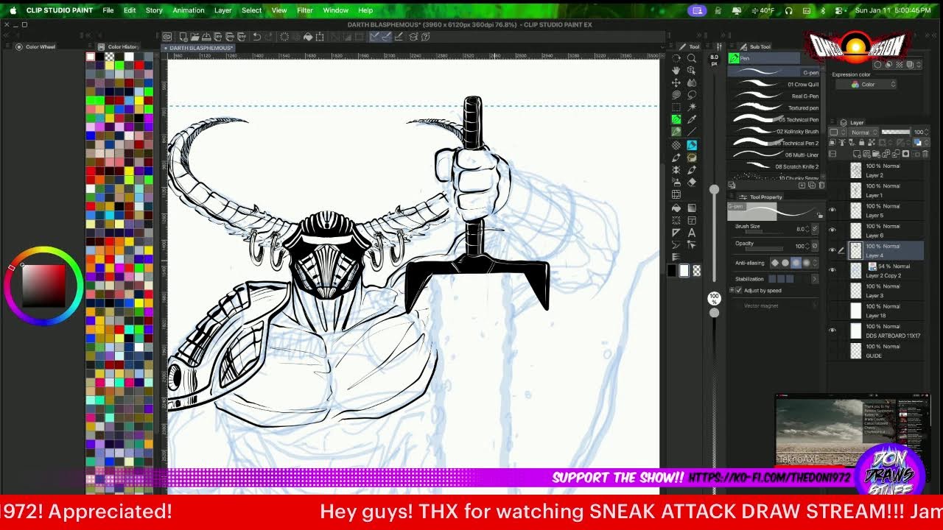Image resolution: width=943 pixels, height=530 pixels.
Task: Click the Clear layer icon in command bar
Action: [x=284, y=37]
